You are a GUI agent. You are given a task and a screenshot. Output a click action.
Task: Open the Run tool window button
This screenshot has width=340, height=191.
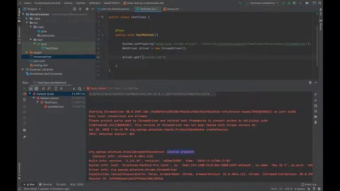tap(29, 185)
